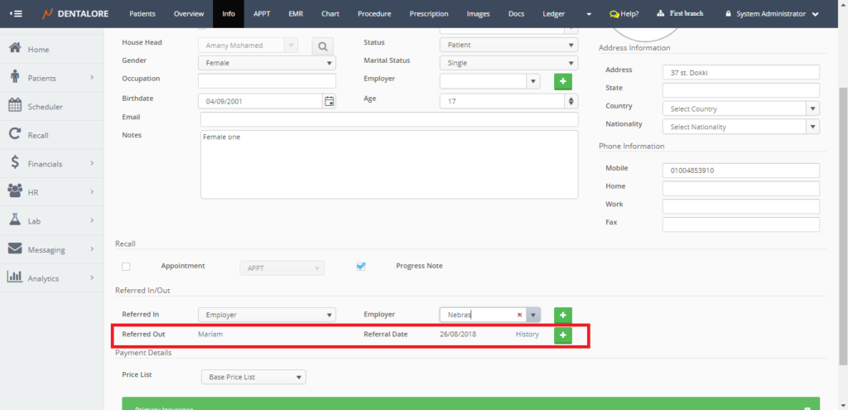Click the House Head search magnifier icon

tap(321, 46)
